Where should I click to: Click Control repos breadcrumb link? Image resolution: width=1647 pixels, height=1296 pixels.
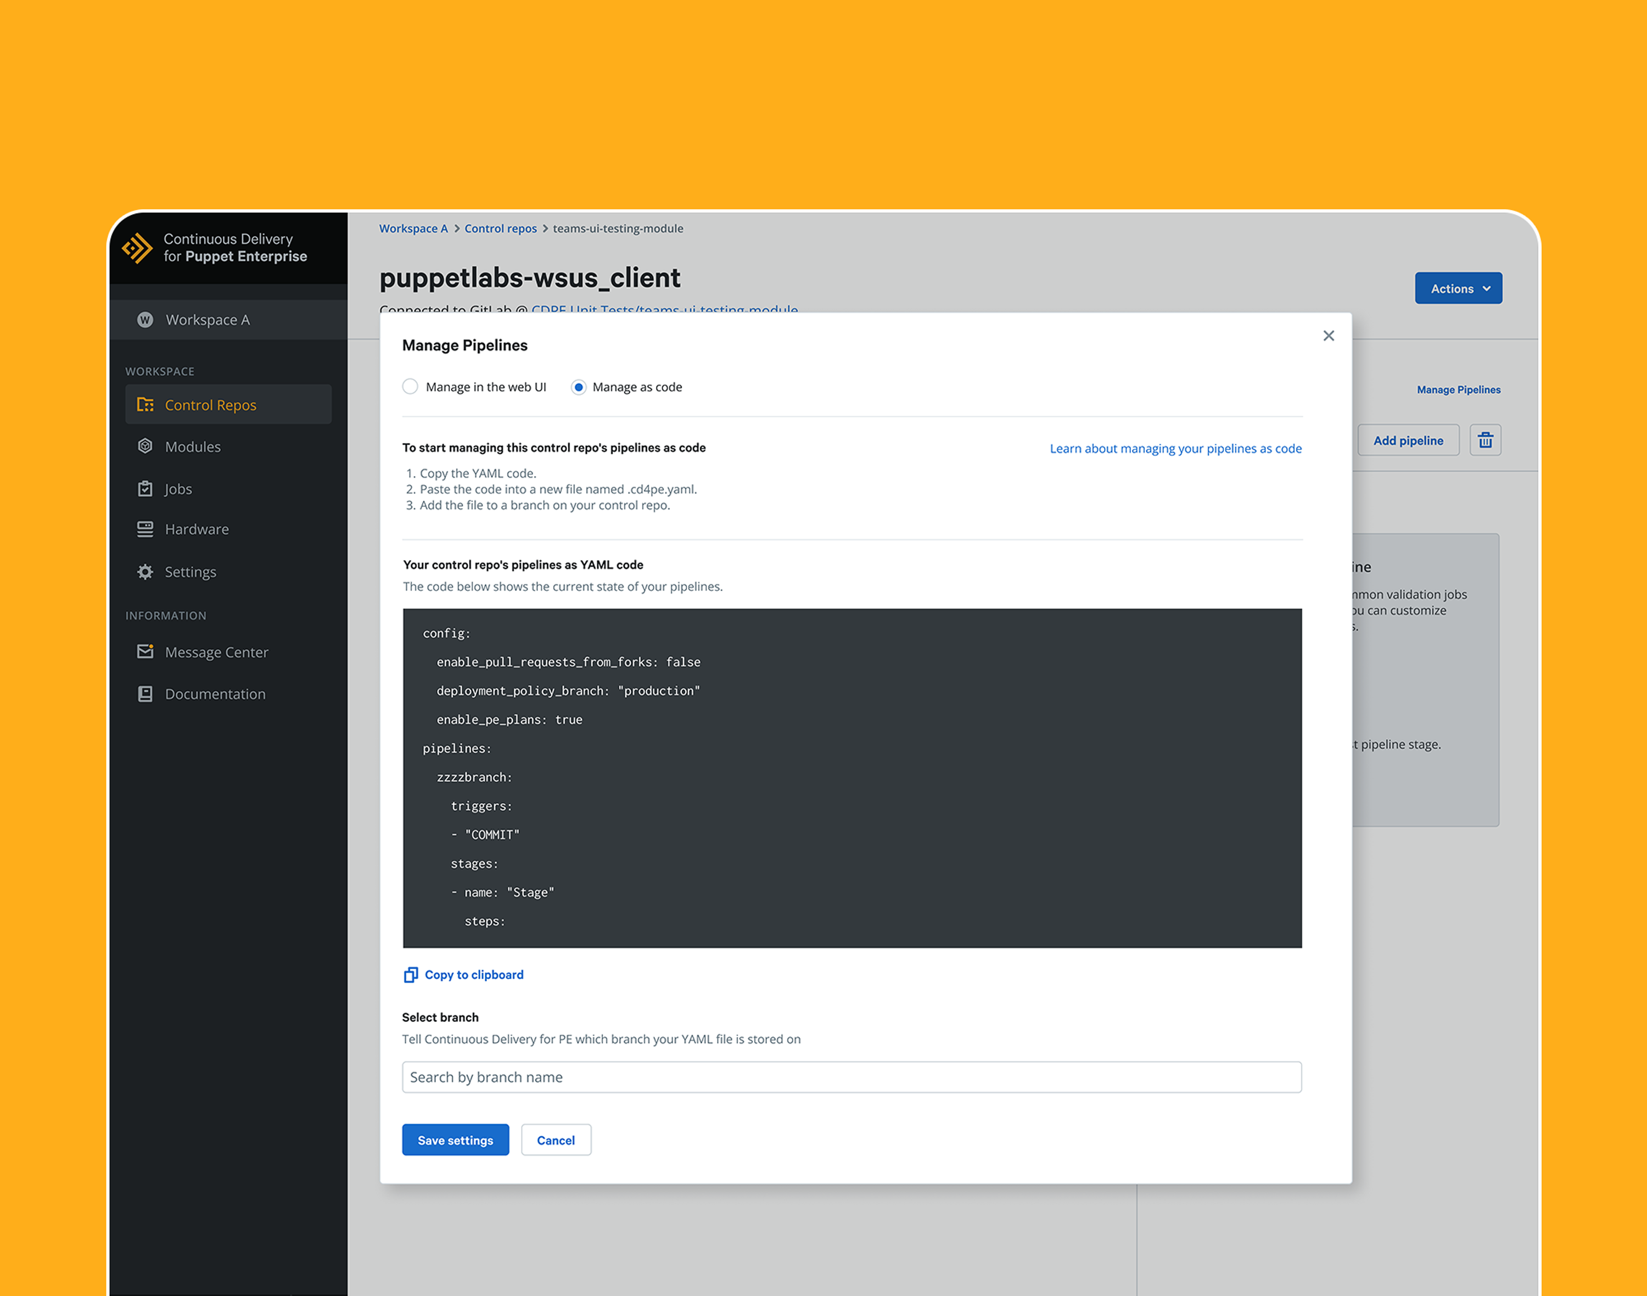(x=501, y=228)
